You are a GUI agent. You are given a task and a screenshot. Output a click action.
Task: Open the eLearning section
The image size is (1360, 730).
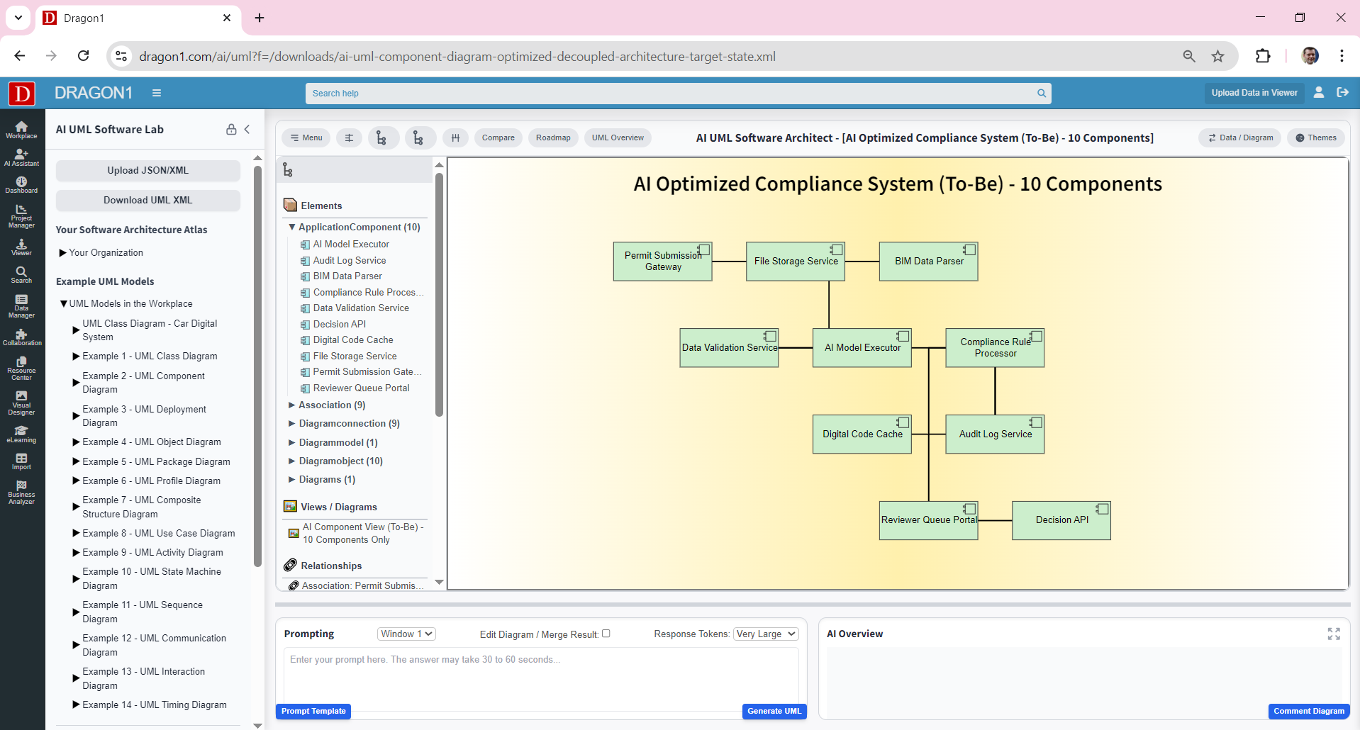pos(21,433)
